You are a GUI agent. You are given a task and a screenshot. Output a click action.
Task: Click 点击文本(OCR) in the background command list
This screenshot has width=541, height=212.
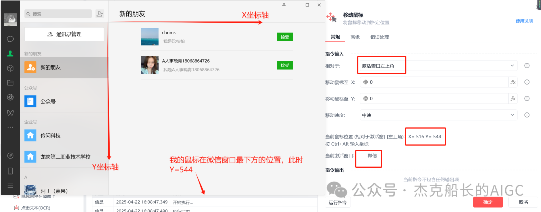pyautogui.click(x=36, y=208)
